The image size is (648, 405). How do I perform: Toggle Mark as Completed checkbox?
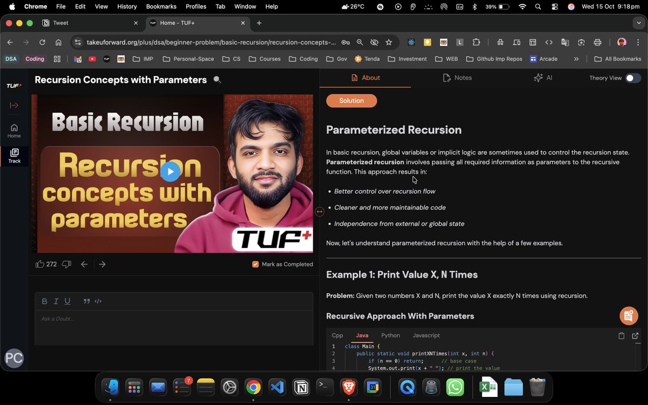coord(255,264)
